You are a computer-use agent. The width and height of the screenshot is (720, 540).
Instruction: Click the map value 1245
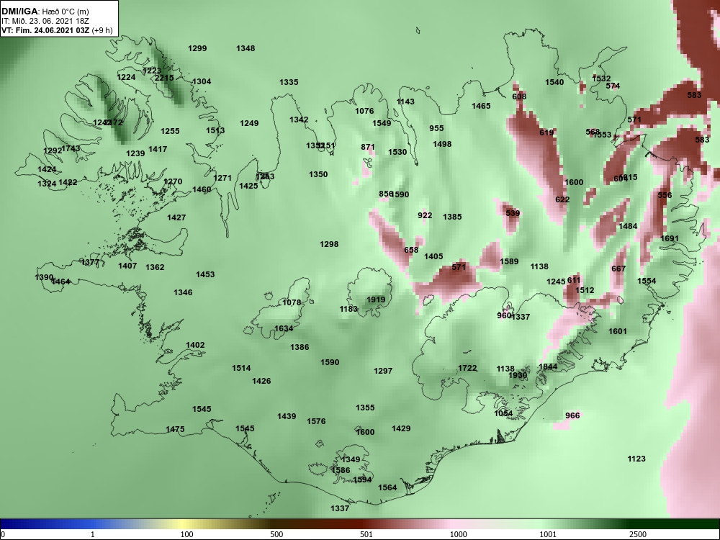[556, 282]
